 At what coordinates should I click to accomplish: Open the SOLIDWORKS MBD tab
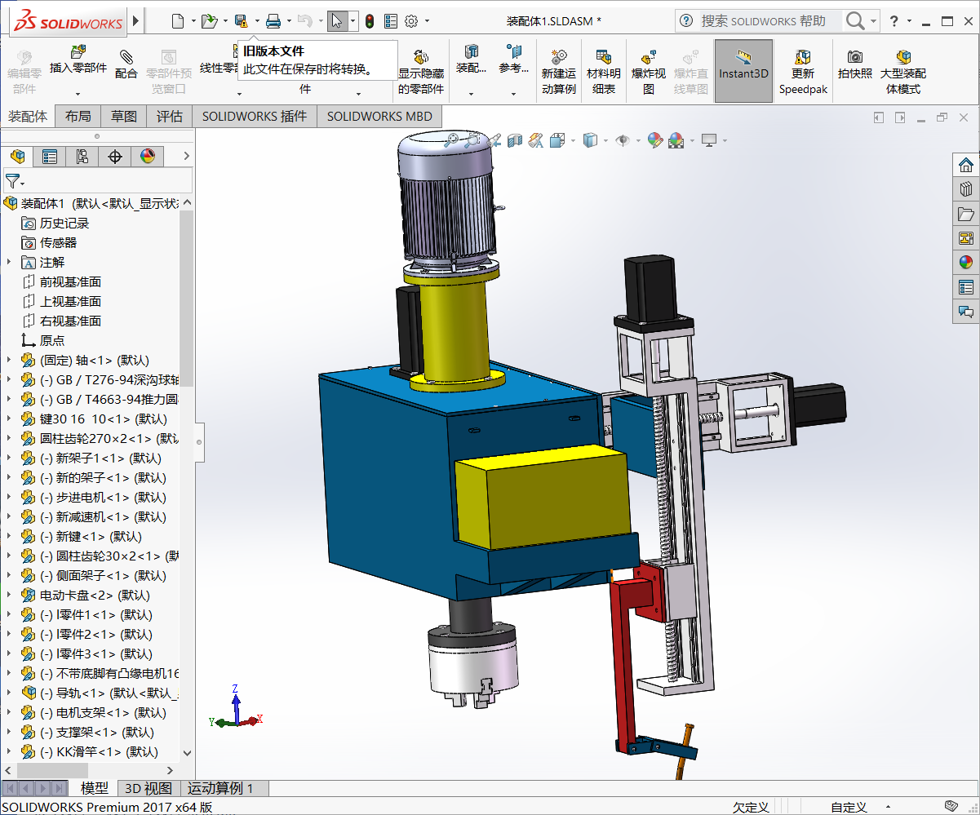[x=379, y=116]
